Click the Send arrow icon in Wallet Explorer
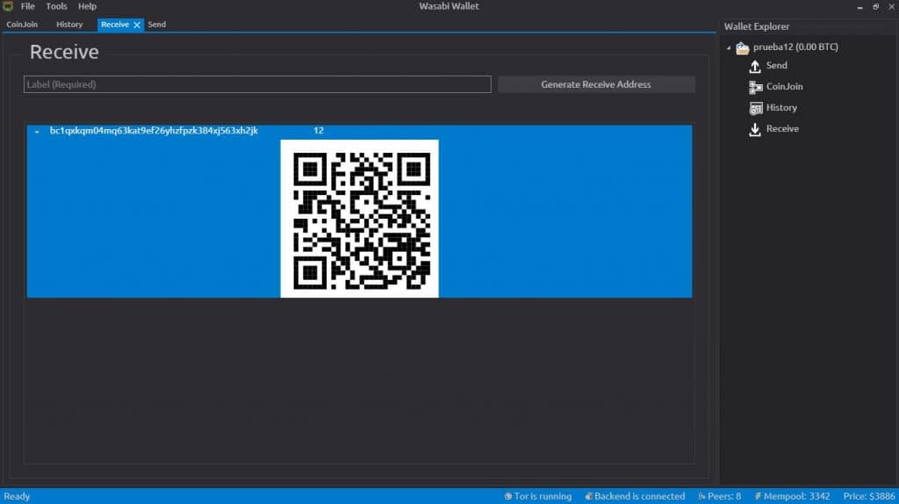Viewport: 899px width, 504px height. 754,66
